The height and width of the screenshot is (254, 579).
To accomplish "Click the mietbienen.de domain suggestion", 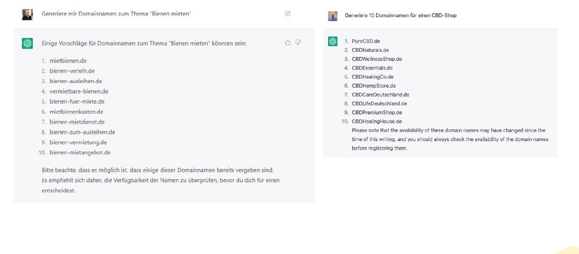I will (68, 61).
